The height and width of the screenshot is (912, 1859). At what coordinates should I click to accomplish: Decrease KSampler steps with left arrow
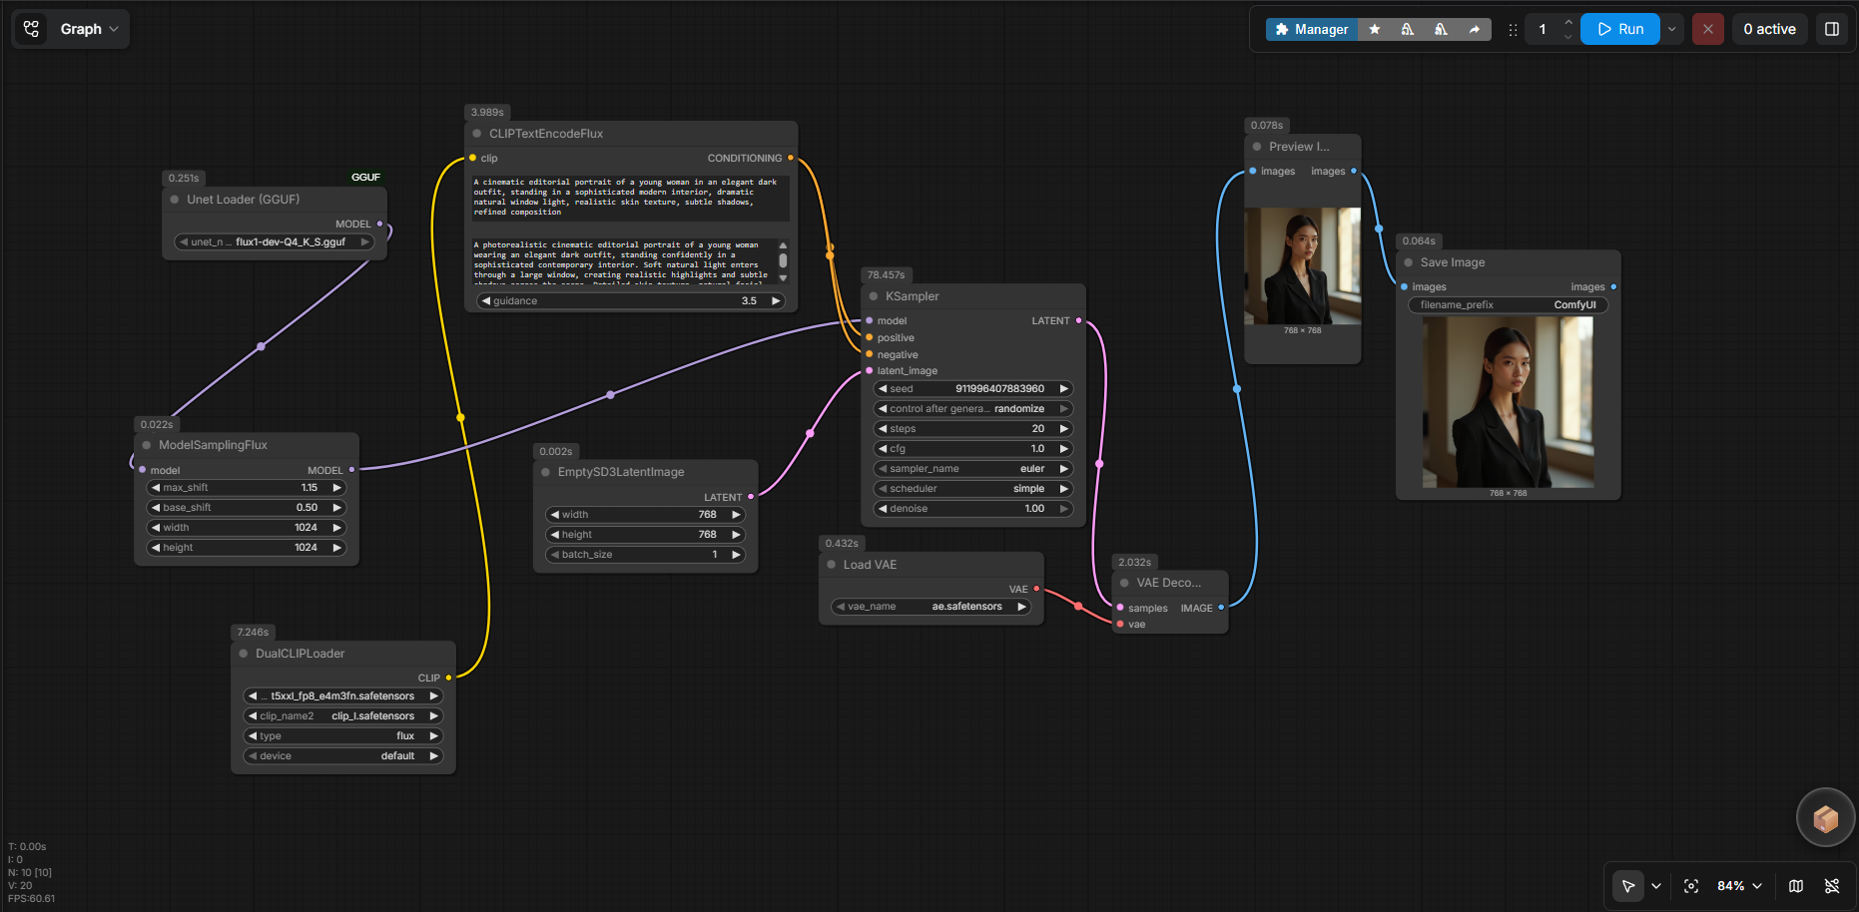click(883, 429)
